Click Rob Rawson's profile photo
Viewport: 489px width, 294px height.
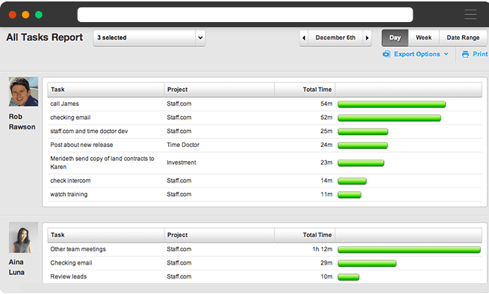(23, 92)
